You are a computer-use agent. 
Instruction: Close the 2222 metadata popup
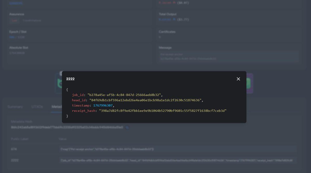[x=238, y=79]
